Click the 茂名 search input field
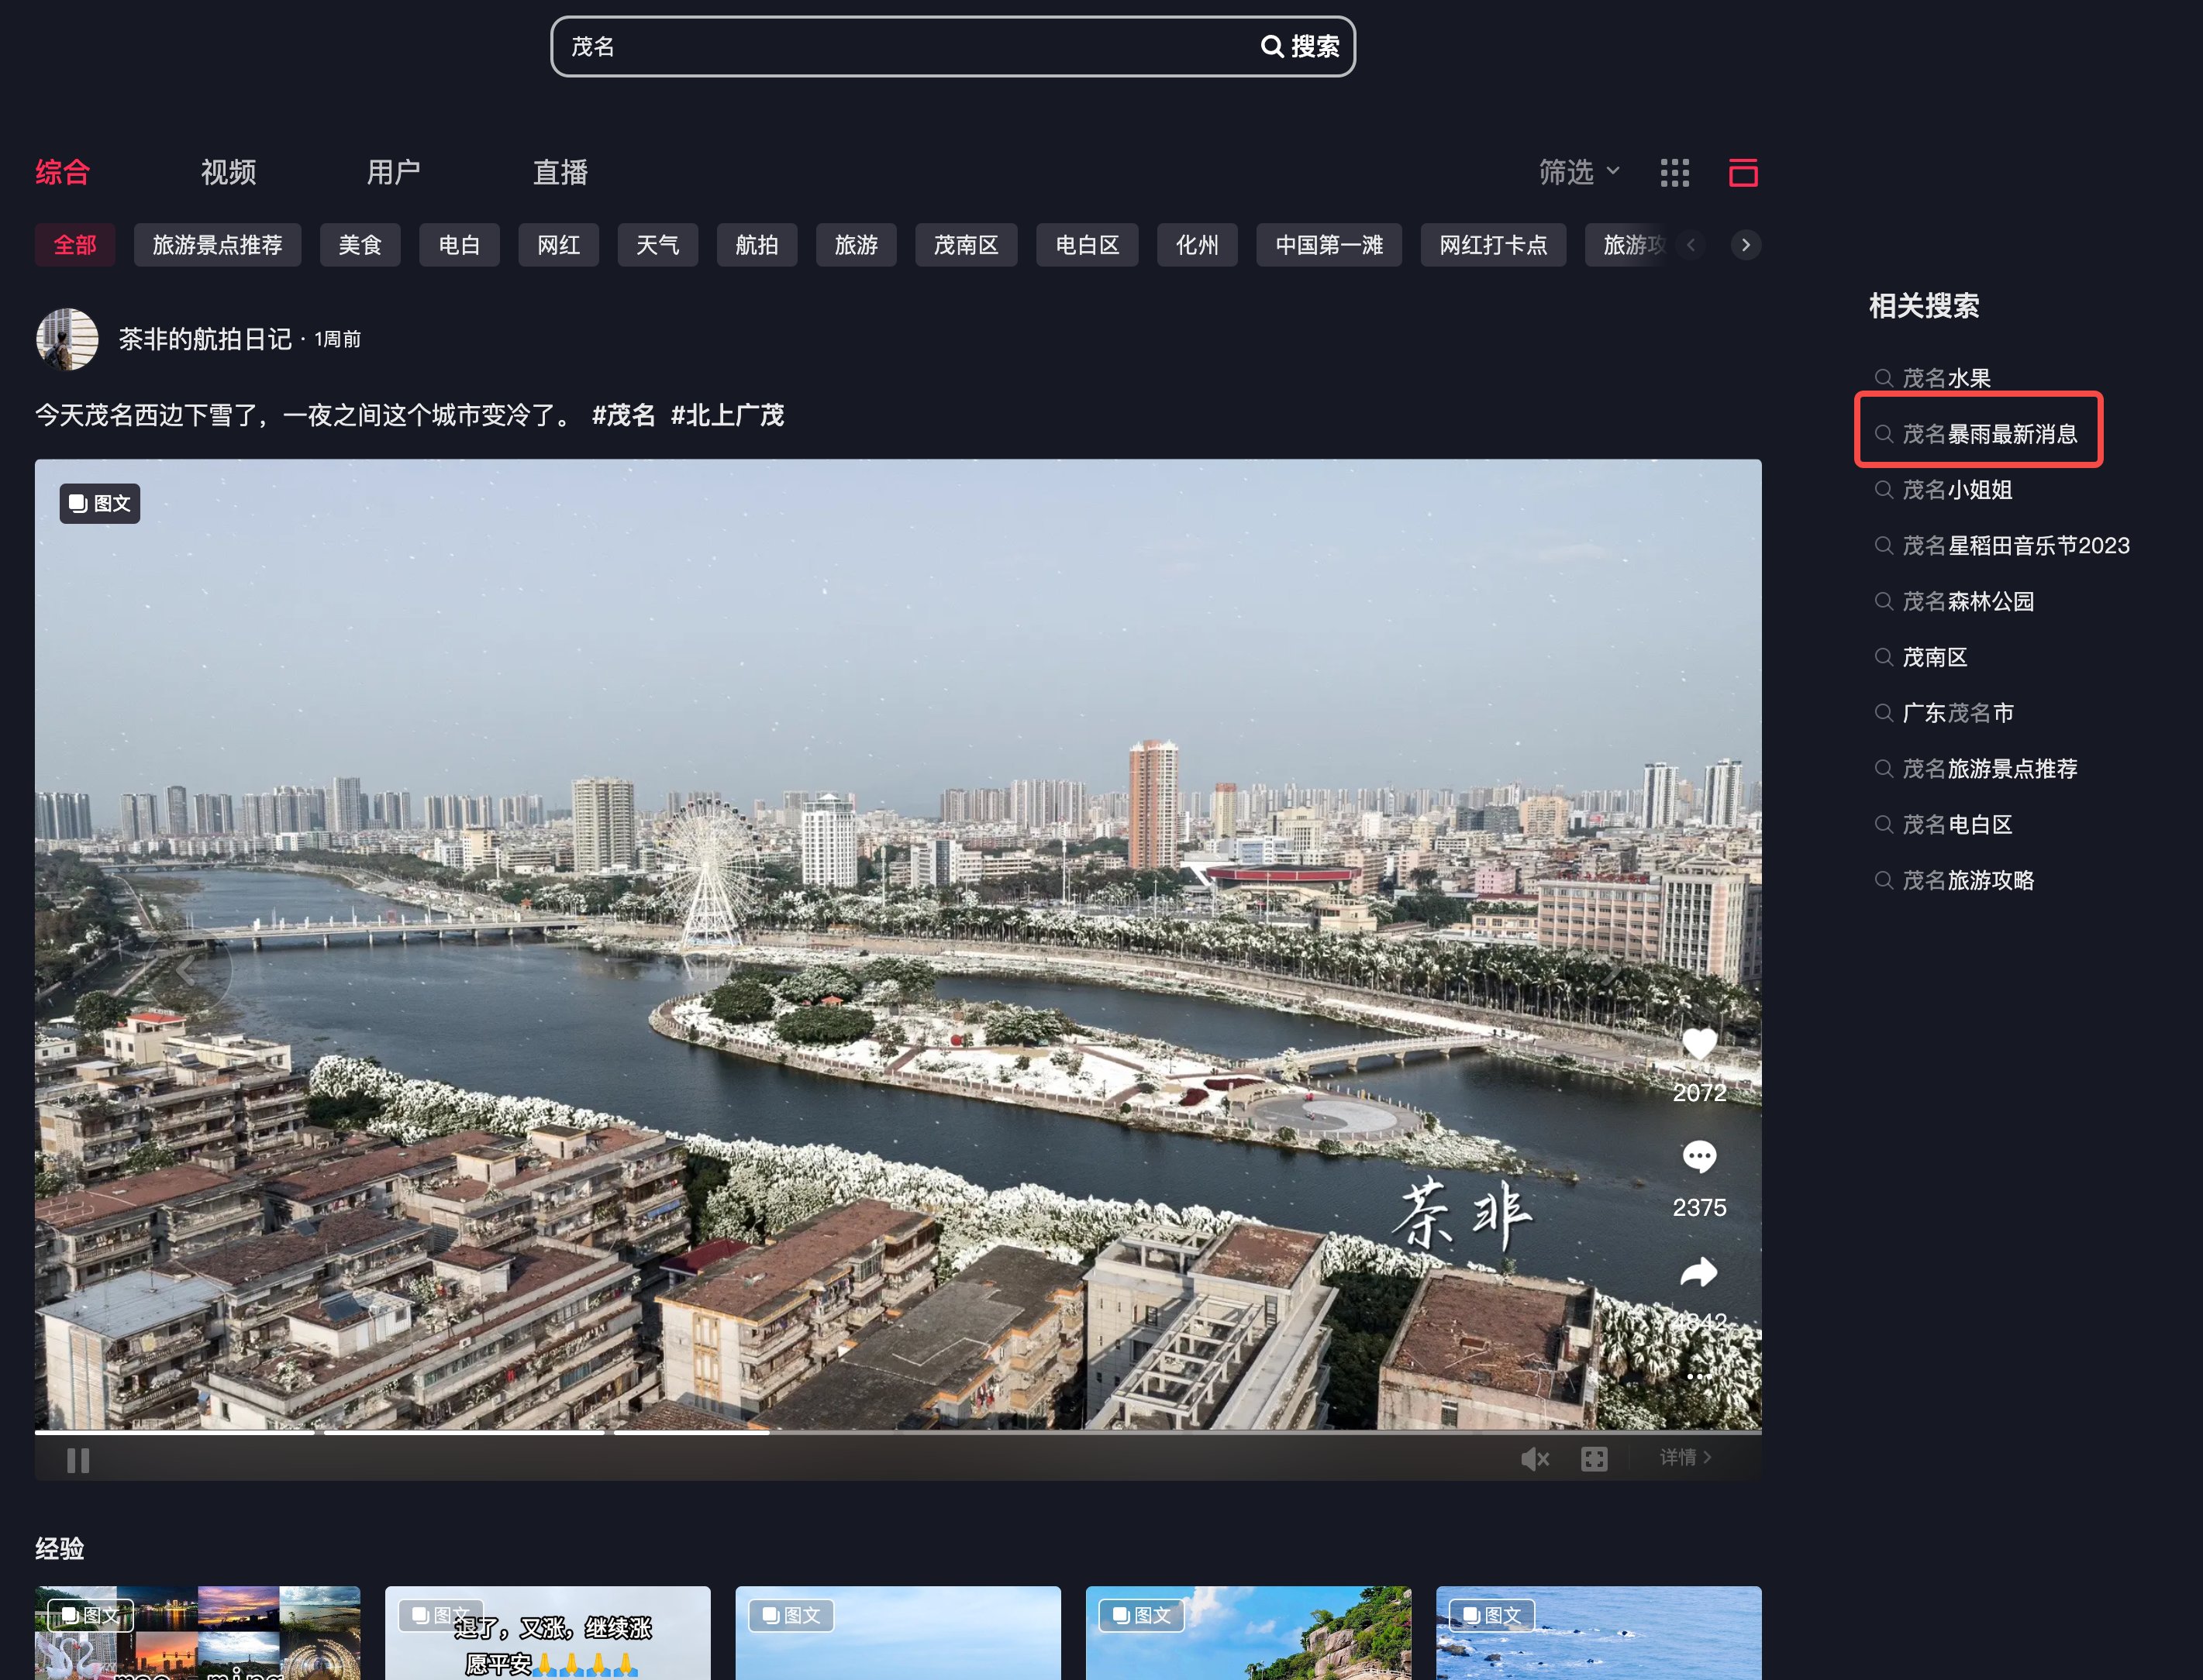This screenshot has height=1680, width=2203. click(x=901, y=46)
